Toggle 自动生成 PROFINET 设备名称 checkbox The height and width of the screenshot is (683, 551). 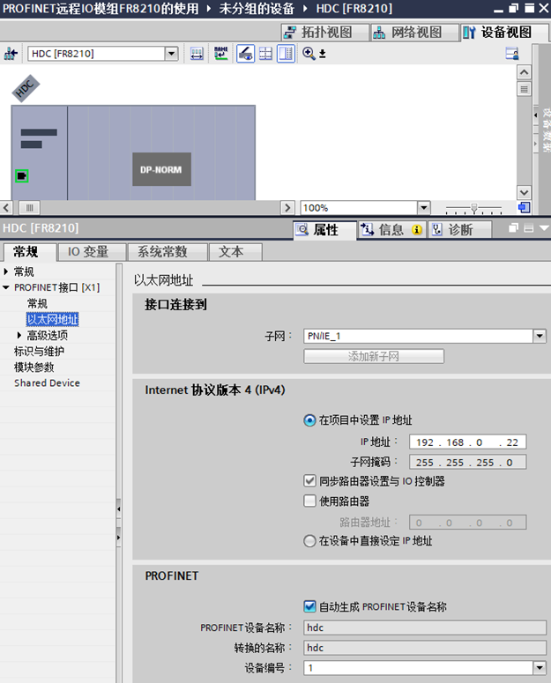[x=309, y=606]
